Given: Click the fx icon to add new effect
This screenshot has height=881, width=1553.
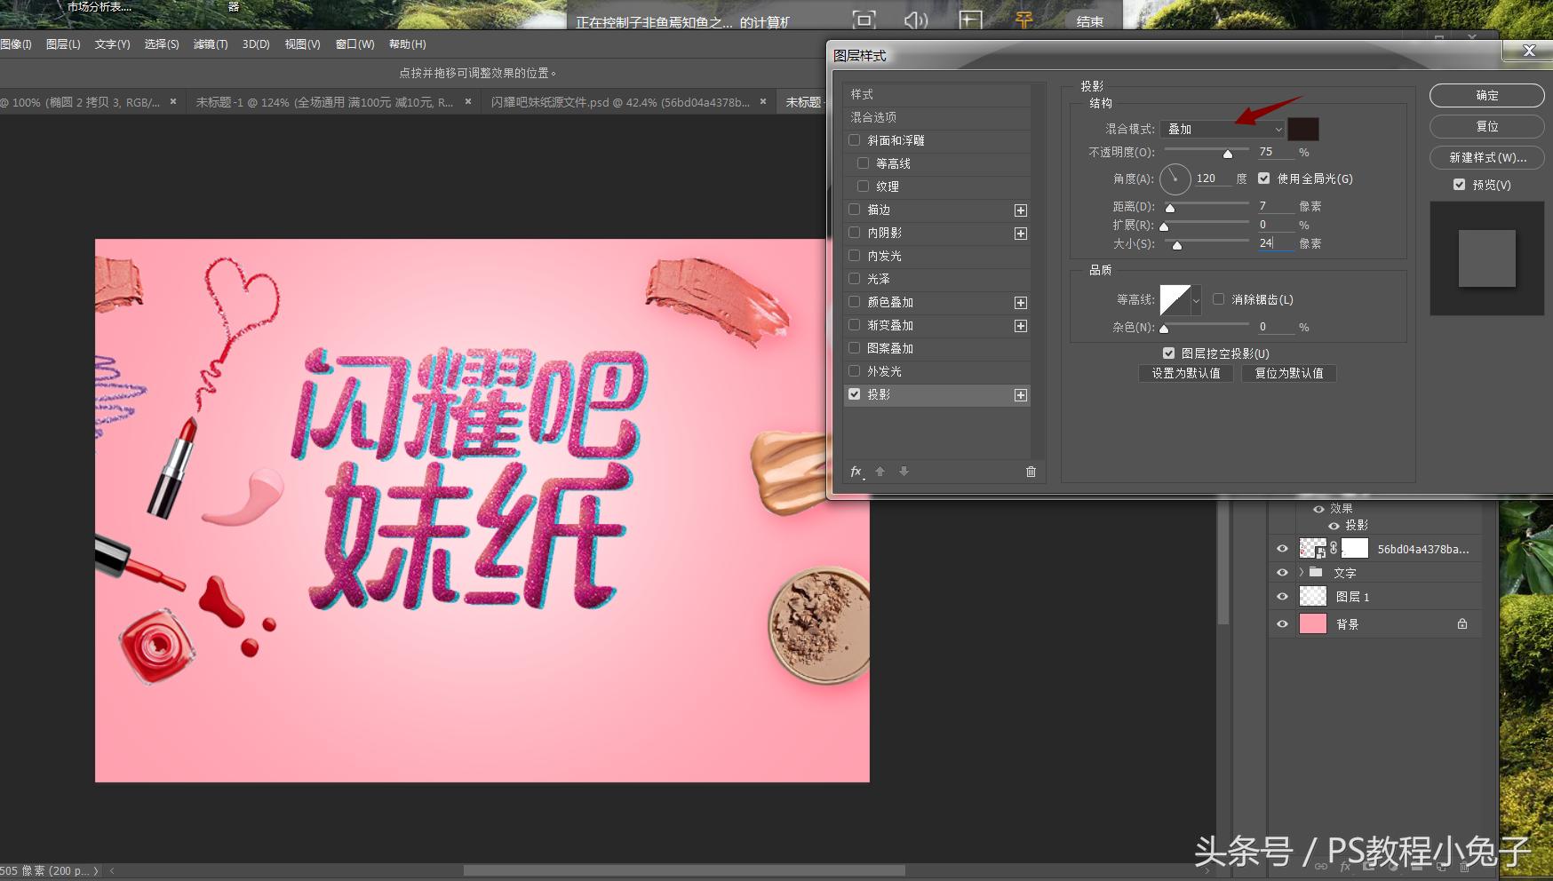Looking at the screenshot, I should 855,472.
